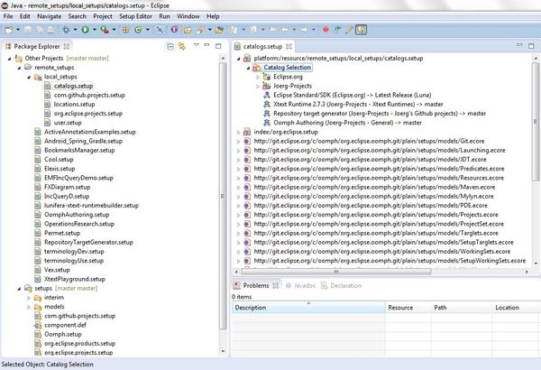Open the Navigate menu

click(50, 16)
